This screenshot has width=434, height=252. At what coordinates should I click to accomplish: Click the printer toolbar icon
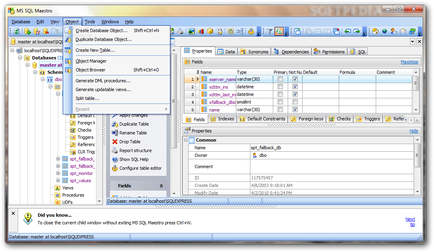click(180, 31)
